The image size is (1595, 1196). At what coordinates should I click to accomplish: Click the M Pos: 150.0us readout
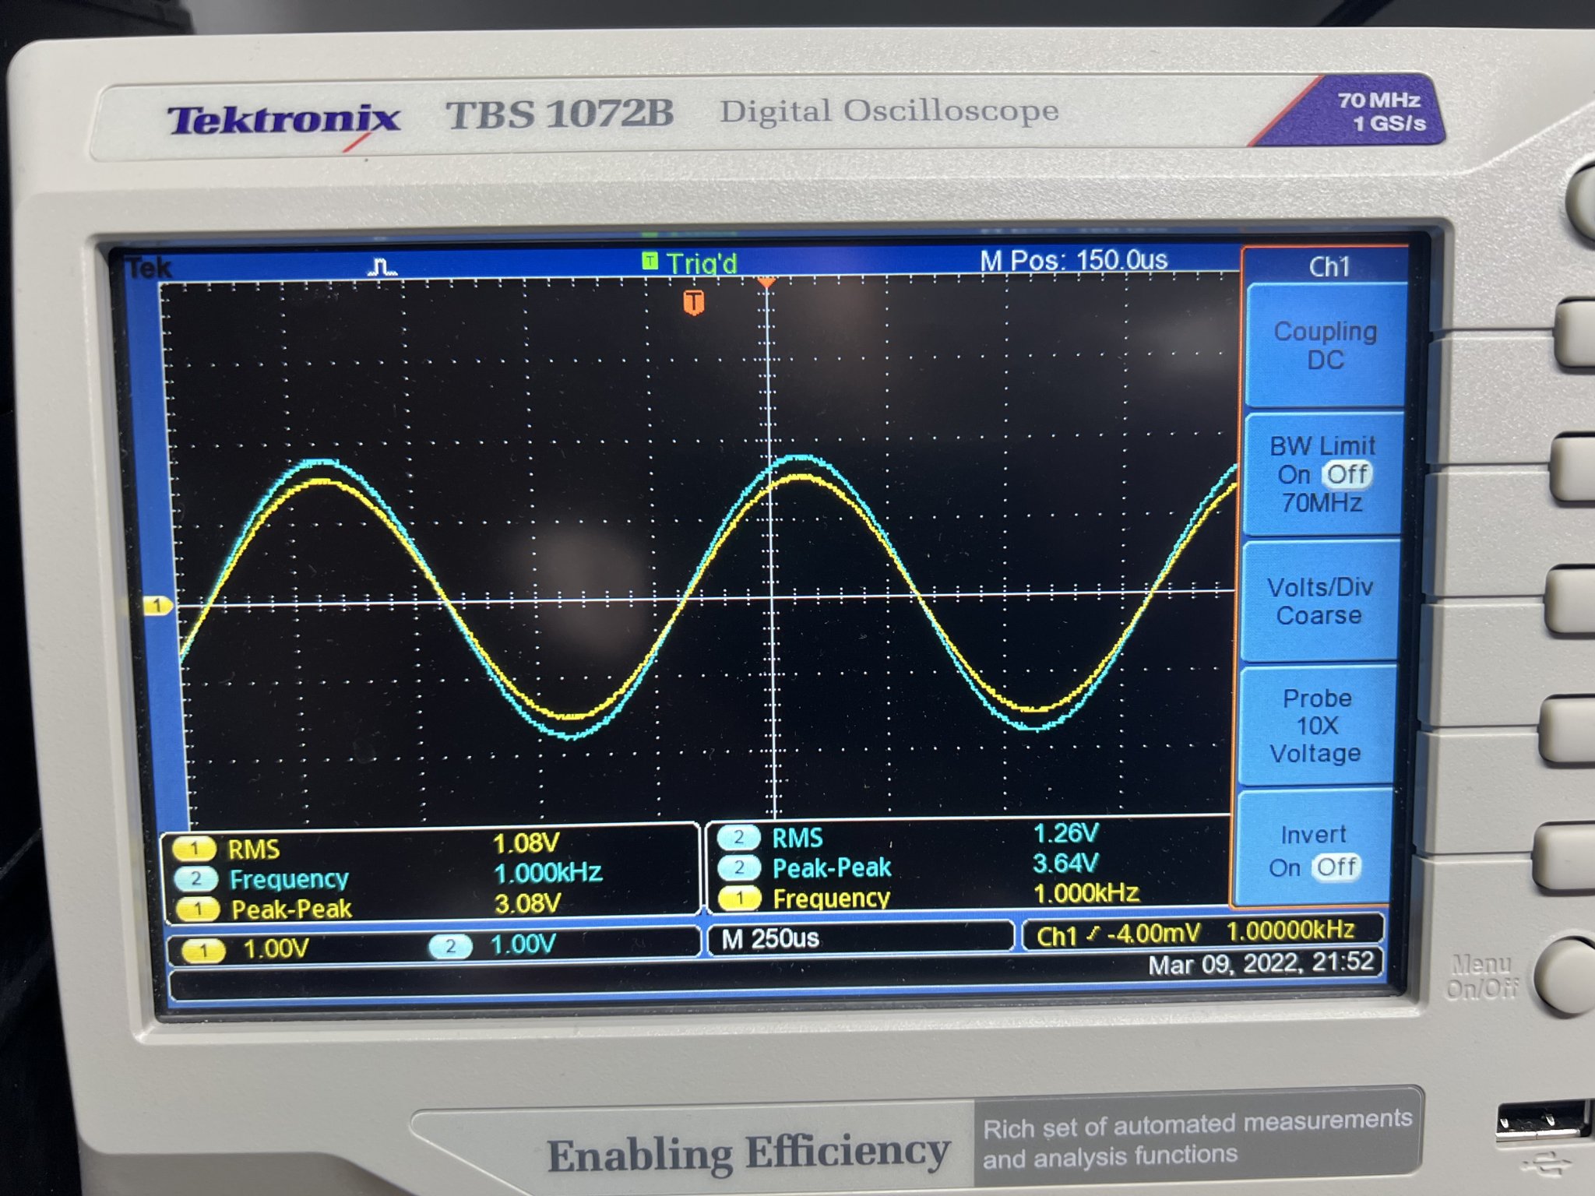point(1073,260)
